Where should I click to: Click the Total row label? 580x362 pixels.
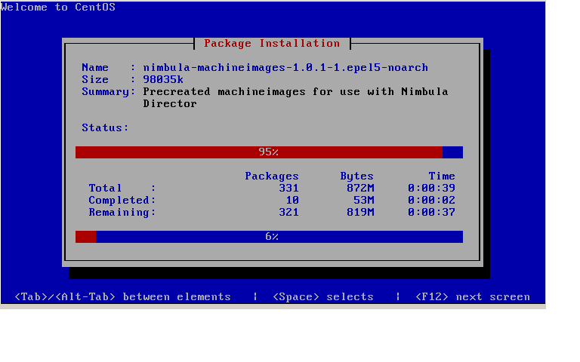(105, 189)
